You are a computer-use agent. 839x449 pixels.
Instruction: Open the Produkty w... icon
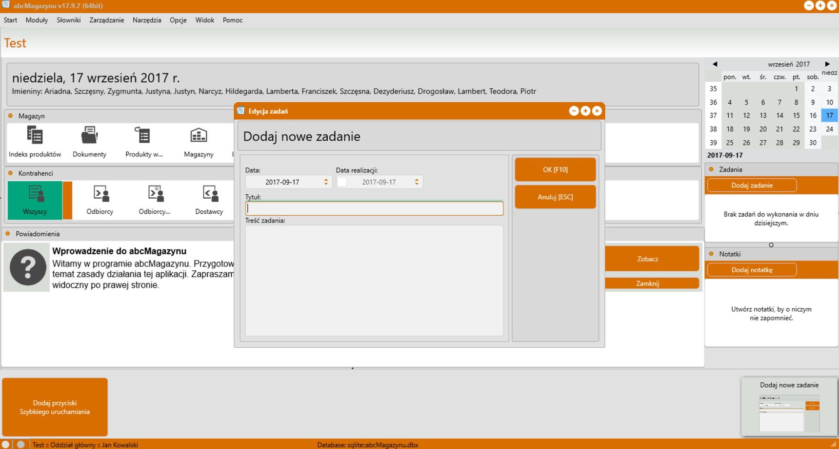tap(144, 141)
